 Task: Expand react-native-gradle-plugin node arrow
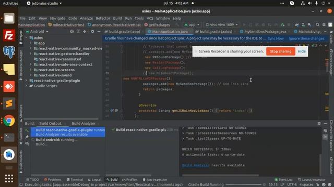27,81
